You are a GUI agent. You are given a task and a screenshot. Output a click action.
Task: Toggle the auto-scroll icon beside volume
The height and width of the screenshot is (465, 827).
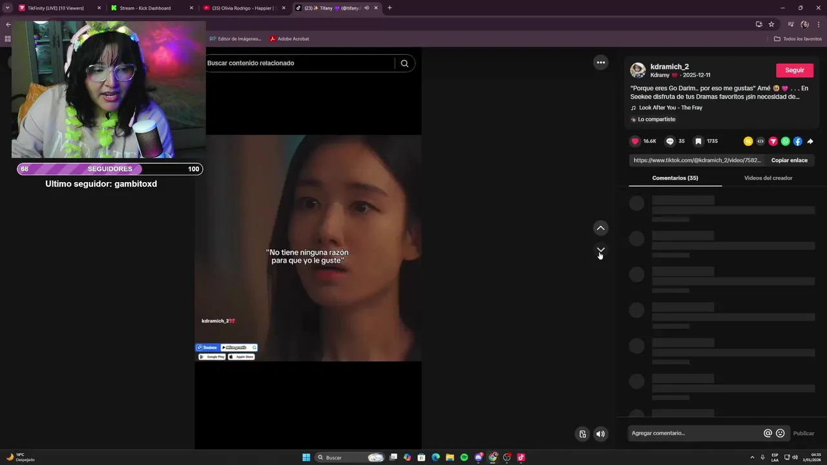click(582, 434)
